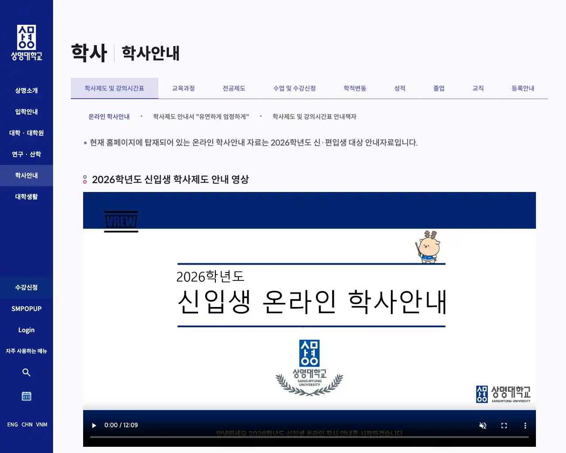This screenshot has width=566, height=453.
Task: Open 학사제도 및 강의시간표 안내책자 sub-tab
Action: (x=314, y=117)
